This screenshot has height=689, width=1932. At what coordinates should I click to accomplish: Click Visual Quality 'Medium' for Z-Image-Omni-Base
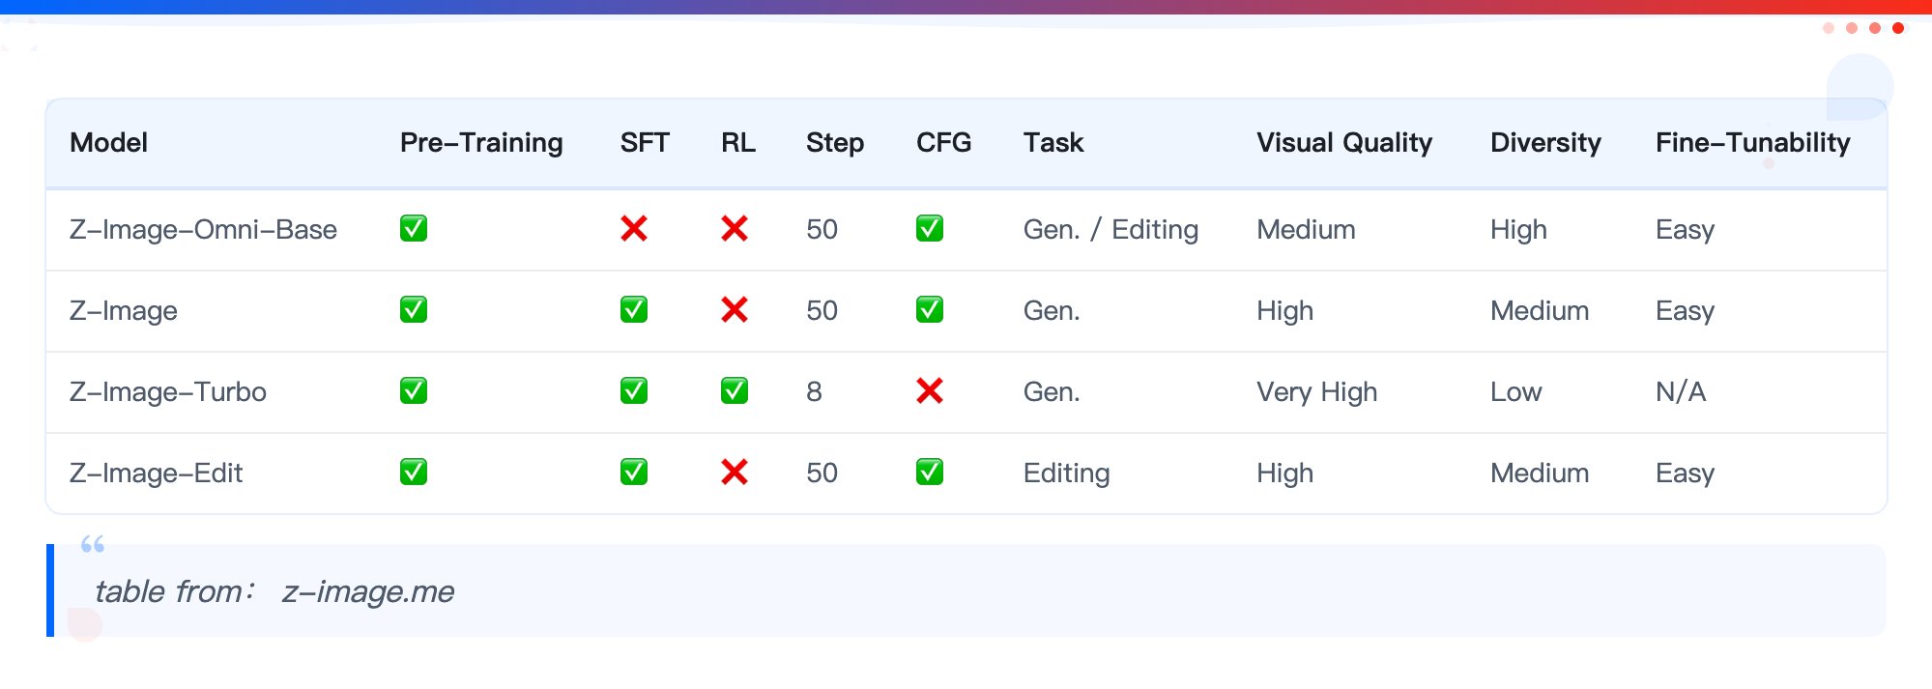pyautogui.click(x=1306, y=230)
